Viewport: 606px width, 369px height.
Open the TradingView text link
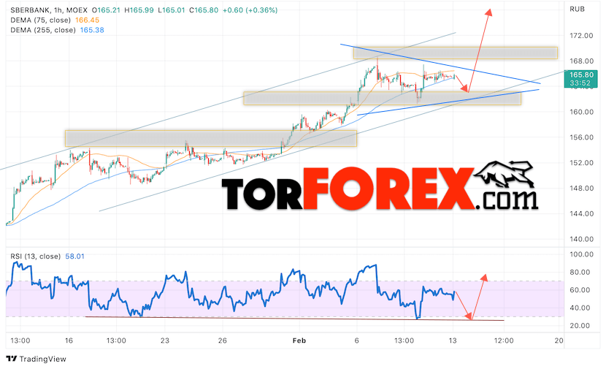click(x=42, y=359)
